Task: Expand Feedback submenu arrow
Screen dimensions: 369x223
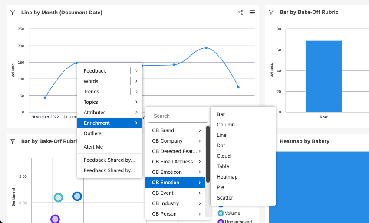Action: [x=136, y=71]
